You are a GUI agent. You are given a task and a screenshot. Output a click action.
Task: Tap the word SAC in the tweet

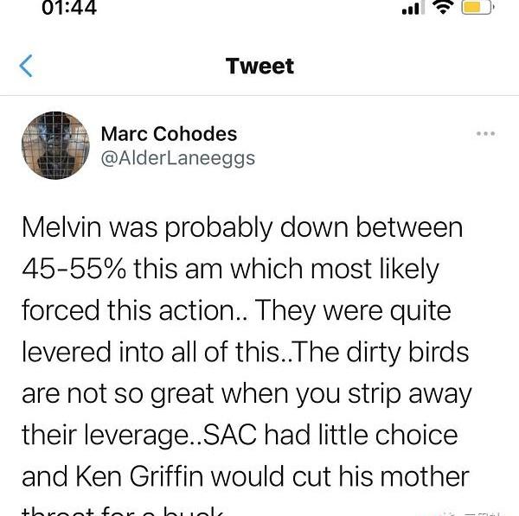[x=229, y=435]
